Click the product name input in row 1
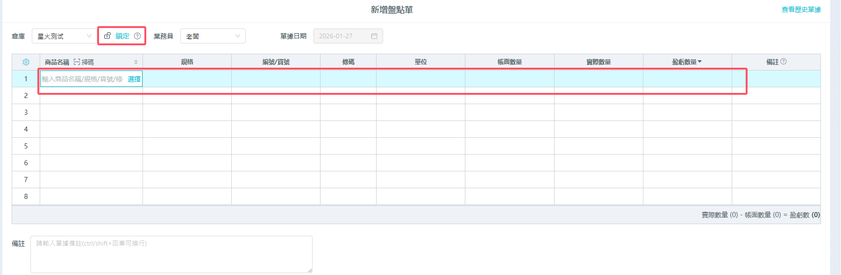 (82, 79)
